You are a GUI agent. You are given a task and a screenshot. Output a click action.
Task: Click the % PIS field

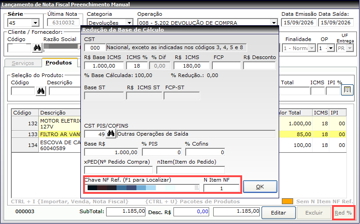(162, 152)
